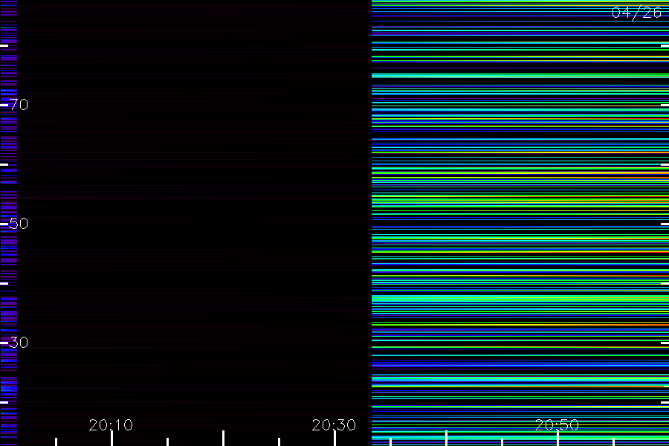This screenshot has height=446, width=669.
Task: Click the 30 y-axis label
Action: coord(19,342)
